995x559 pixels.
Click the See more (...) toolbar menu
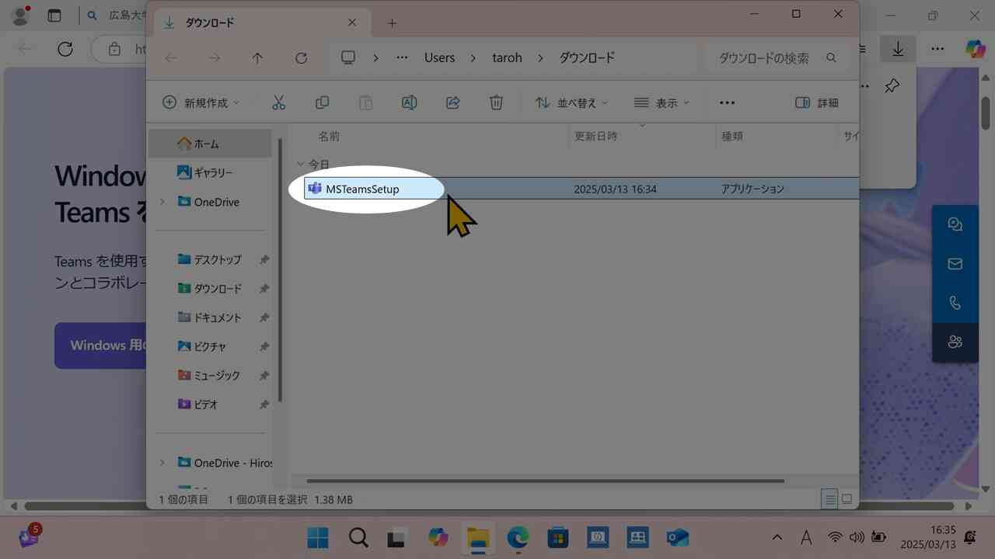coord(727,102)
